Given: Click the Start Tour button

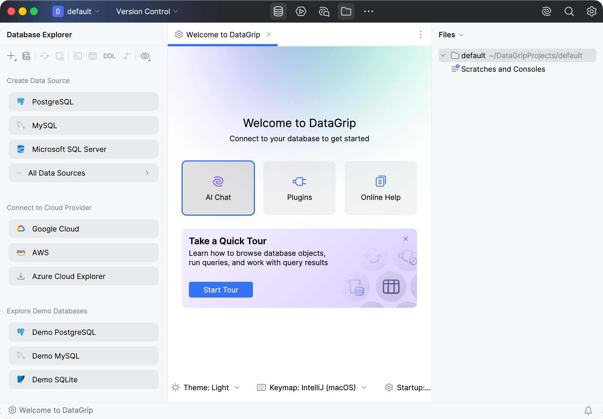Looking at the screenshot, I should coord(221,290).
